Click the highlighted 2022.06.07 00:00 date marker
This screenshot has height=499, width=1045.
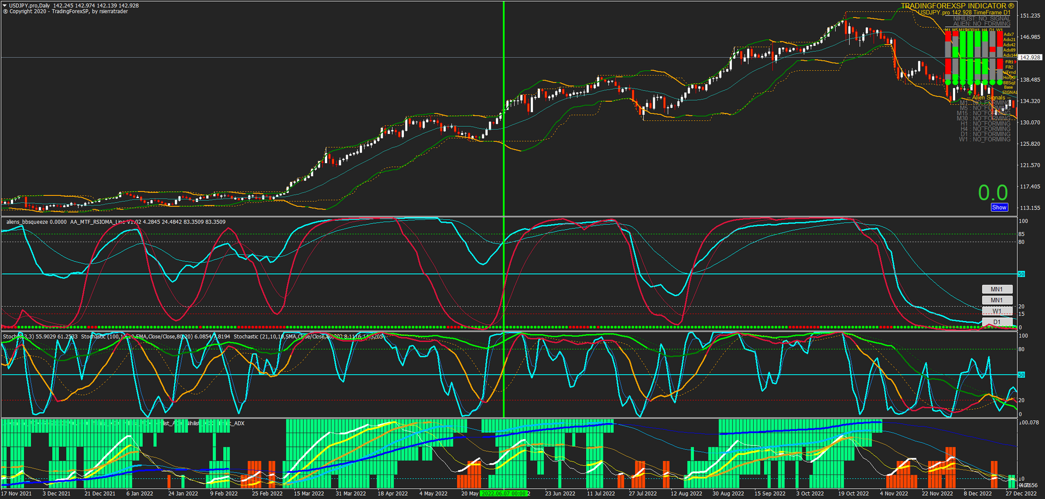pyautogui.click(x=504, y=494)
